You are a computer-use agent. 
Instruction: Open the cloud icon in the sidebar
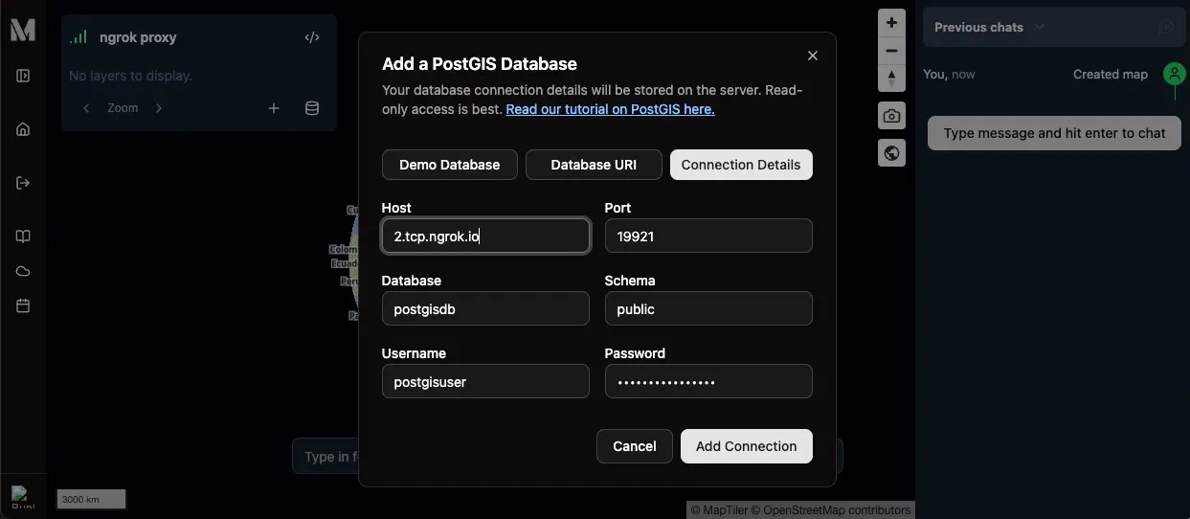click(x=23, y=271)
